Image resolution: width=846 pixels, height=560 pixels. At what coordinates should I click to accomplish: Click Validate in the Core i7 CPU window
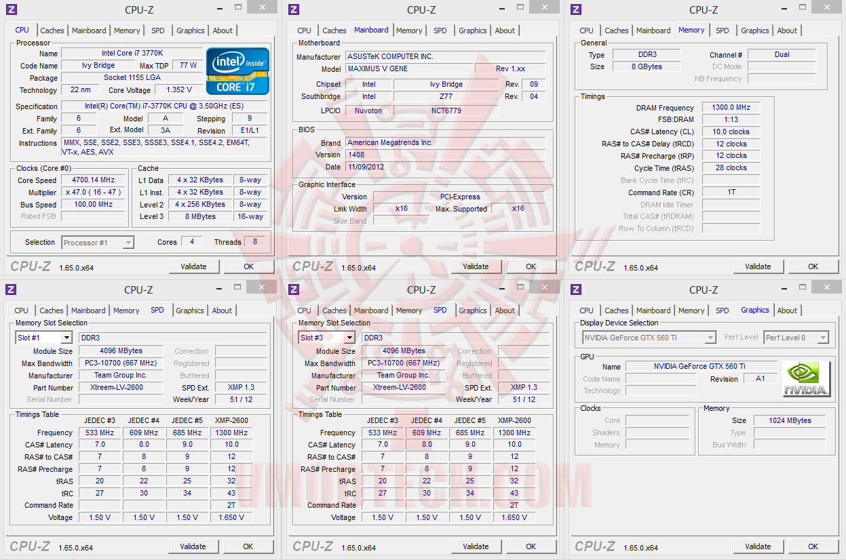pyautogui.click(x=193, y=266)
